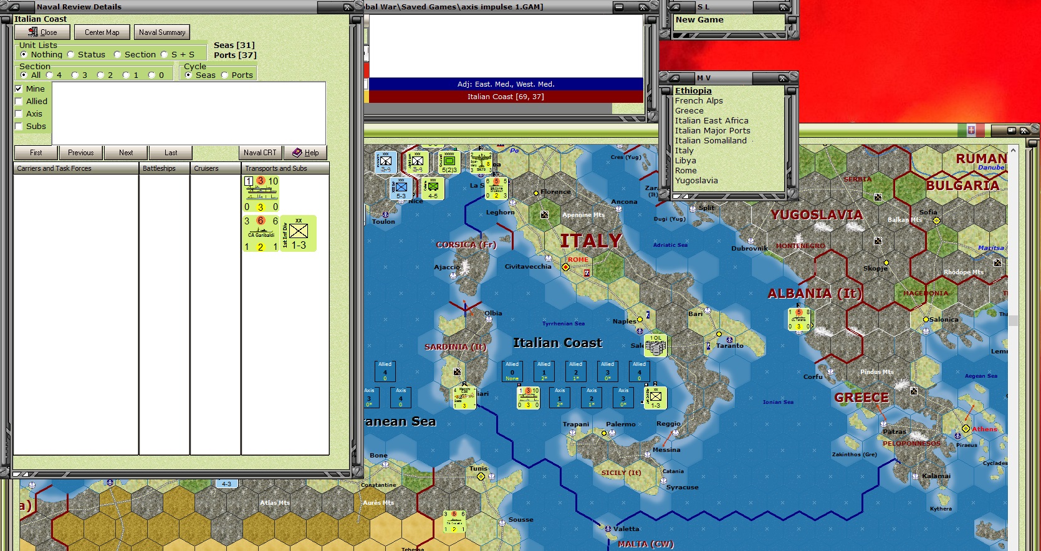Click the map vertical scrollbar up arrow

point(1013,150)
